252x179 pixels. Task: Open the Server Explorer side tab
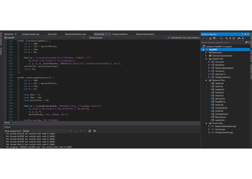click(1, 39)
